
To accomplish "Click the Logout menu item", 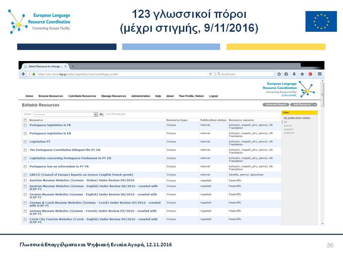I will 214,96.
